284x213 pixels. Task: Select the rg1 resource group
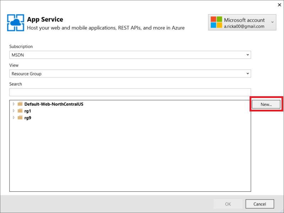[x=28, y=111]
